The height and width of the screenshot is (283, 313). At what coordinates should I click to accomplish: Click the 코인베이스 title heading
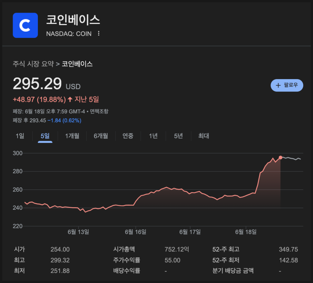coord(73,20)
